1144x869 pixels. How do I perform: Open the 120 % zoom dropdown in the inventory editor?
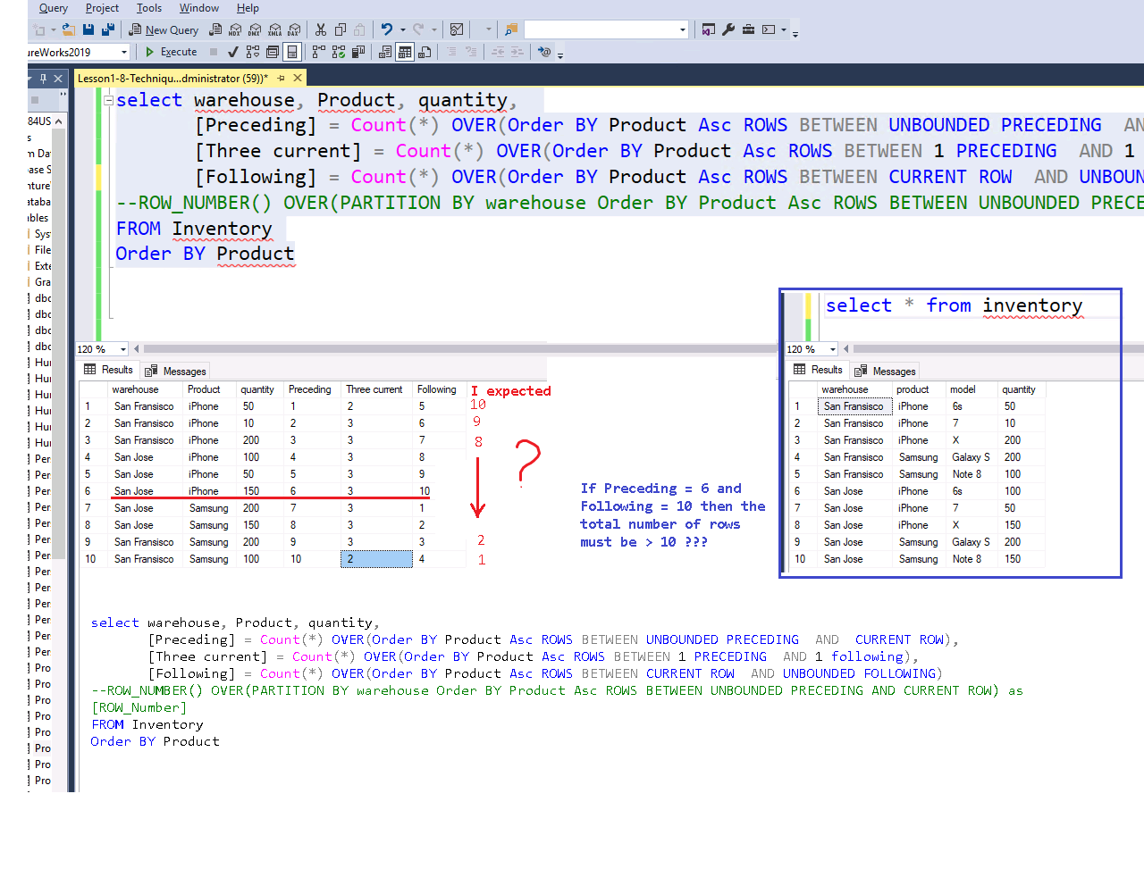[833, 349]
